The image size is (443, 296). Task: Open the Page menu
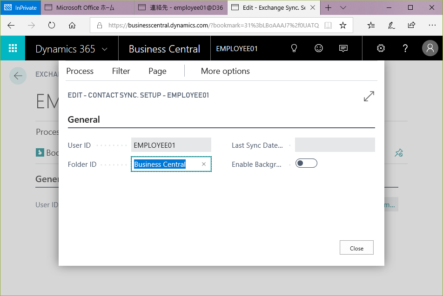[157, 71]
